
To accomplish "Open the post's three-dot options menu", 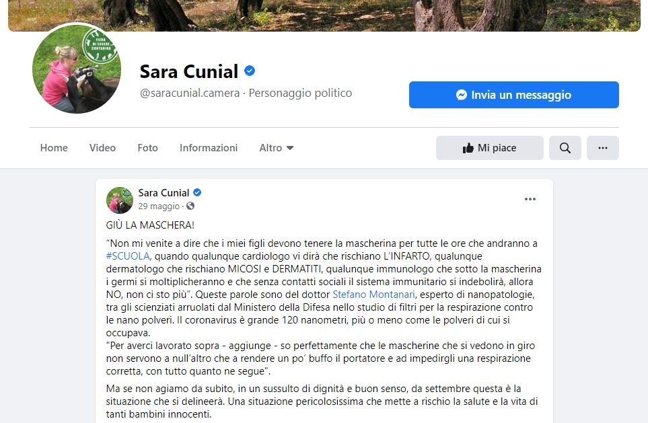I will click(x=530, y=199).
